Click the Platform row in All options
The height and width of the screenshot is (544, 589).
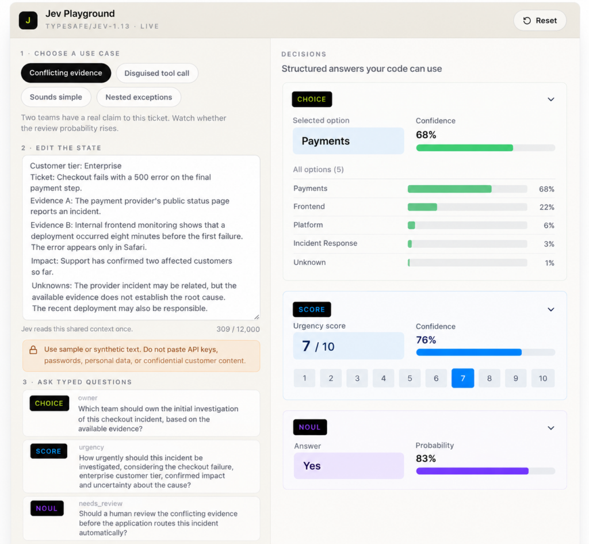pos(424,225)
